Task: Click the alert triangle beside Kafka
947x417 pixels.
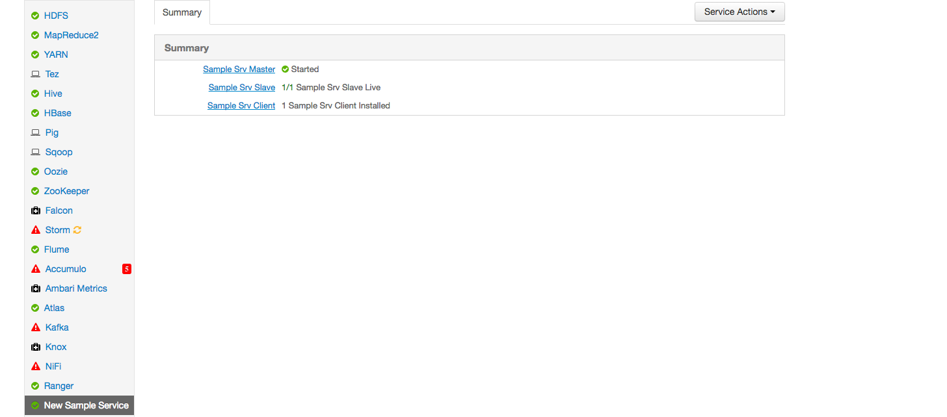Action: point(35,327)
